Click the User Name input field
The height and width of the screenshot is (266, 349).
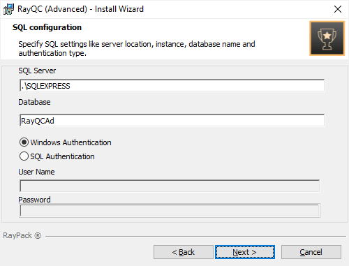tap(170, 186)
